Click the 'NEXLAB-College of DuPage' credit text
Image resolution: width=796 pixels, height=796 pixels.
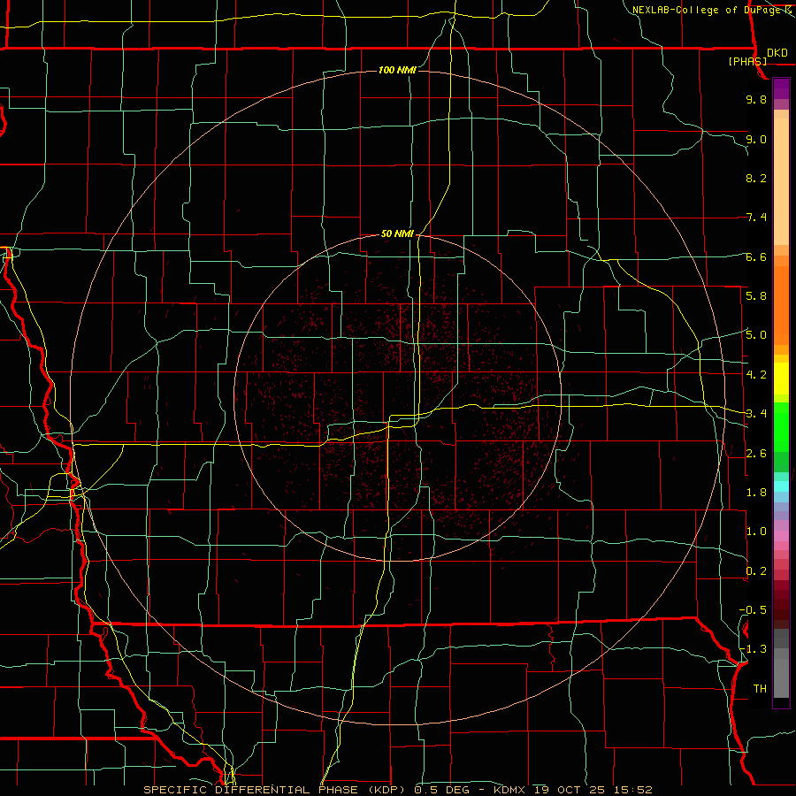point(706,10)
